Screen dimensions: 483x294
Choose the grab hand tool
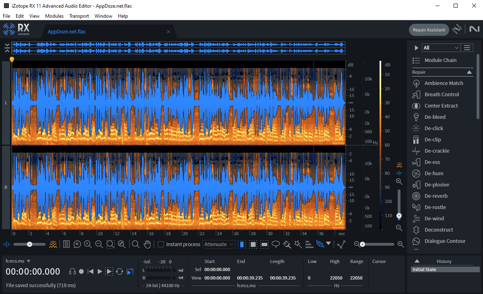(x=147, y=244)
